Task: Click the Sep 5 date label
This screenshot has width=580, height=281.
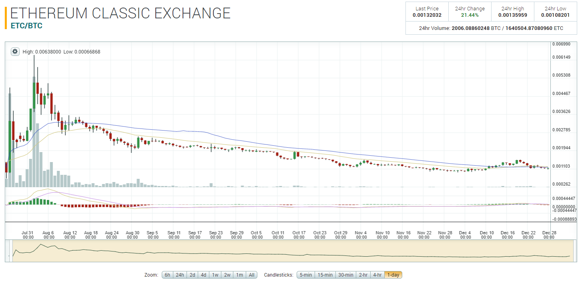Action: 153,235
